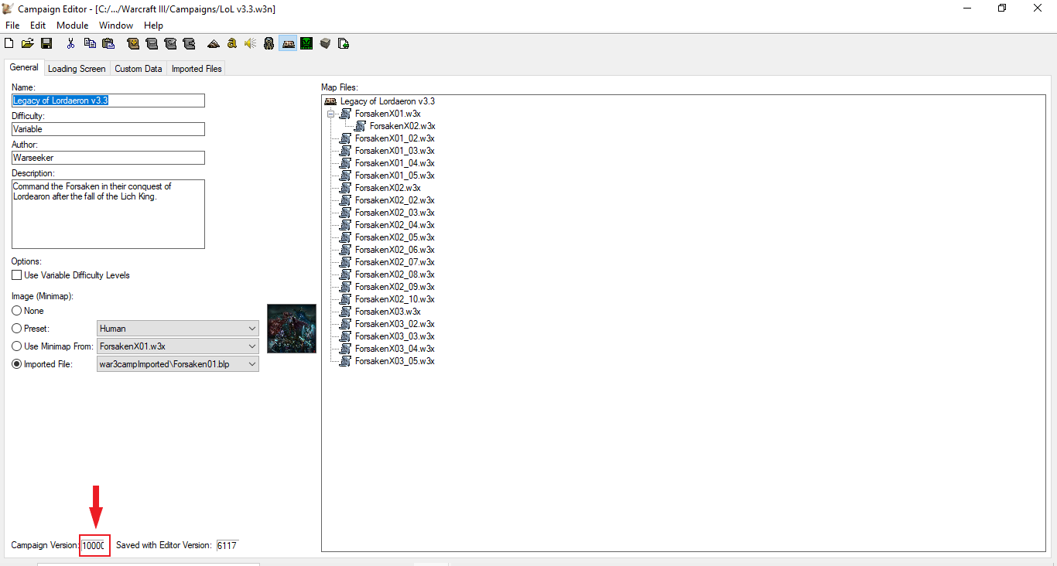Image resolution: width=1057 pixels, height=566 pixels.
Task: Open the AI Editor green face icon
Action: [306, 43]
